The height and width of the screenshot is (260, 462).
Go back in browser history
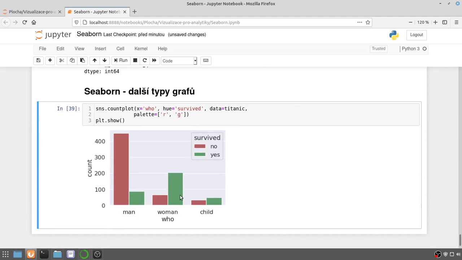point(6,22)
